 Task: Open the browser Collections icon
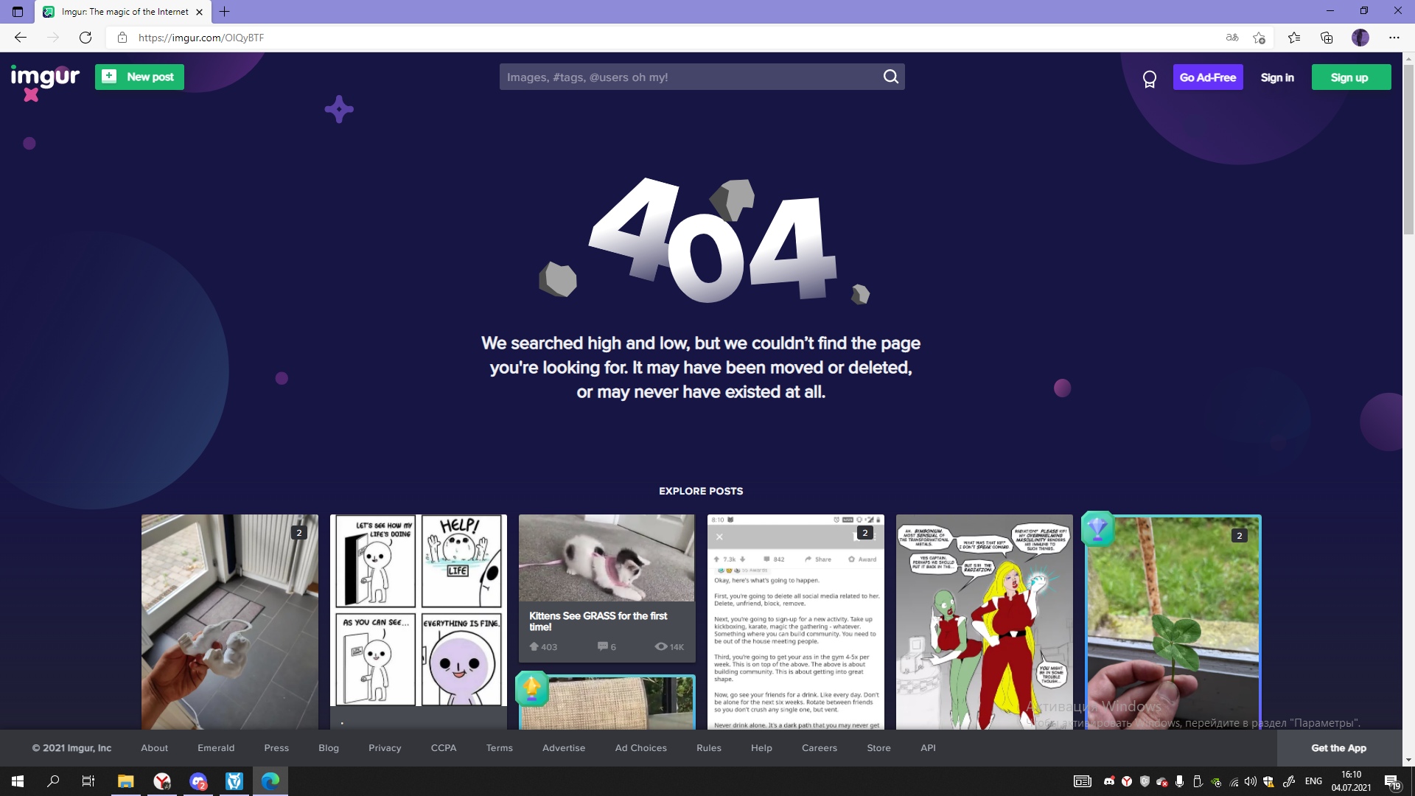[x=1327, y=38]
